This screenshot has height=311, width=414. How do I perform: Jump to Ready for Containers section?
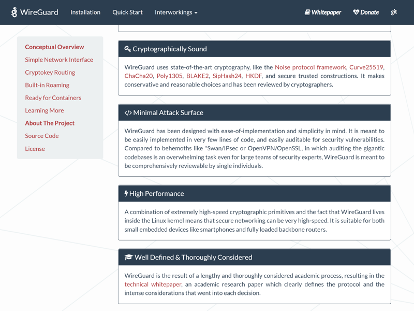[53, 97]
